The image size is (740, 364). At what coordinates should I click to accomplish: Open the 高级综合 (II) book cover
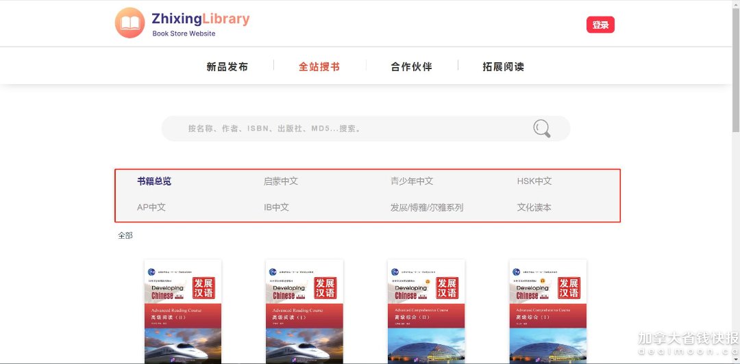coord(426,311)
